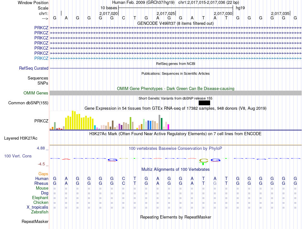Open the GENCODE V49lift37 track title
Screen dimensions: 302x229
(175, 23)
